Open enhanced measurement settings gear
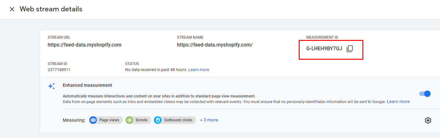The image size is (440, 138). 428,120
